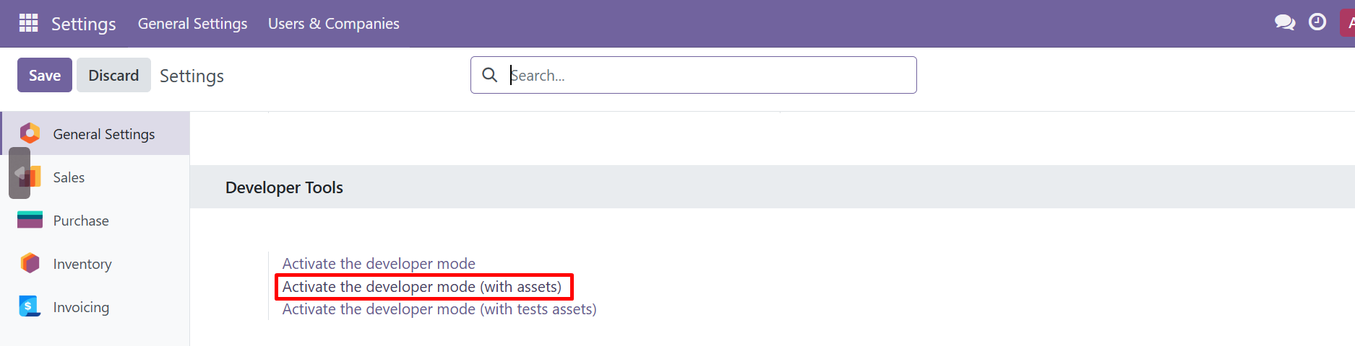Click the Settings app title in navbar
Image resolution: width=1355 pixels, height=346 pixels.
83,24
